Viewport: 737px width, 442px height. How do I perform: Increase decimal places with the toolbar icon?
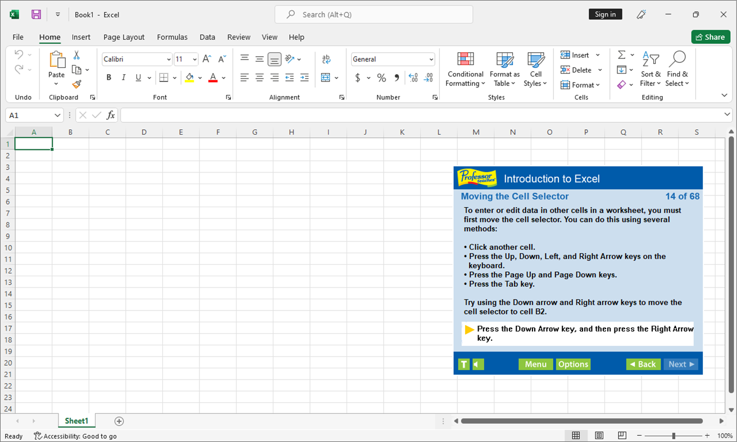pyautogui.click(x=413, y=78)
